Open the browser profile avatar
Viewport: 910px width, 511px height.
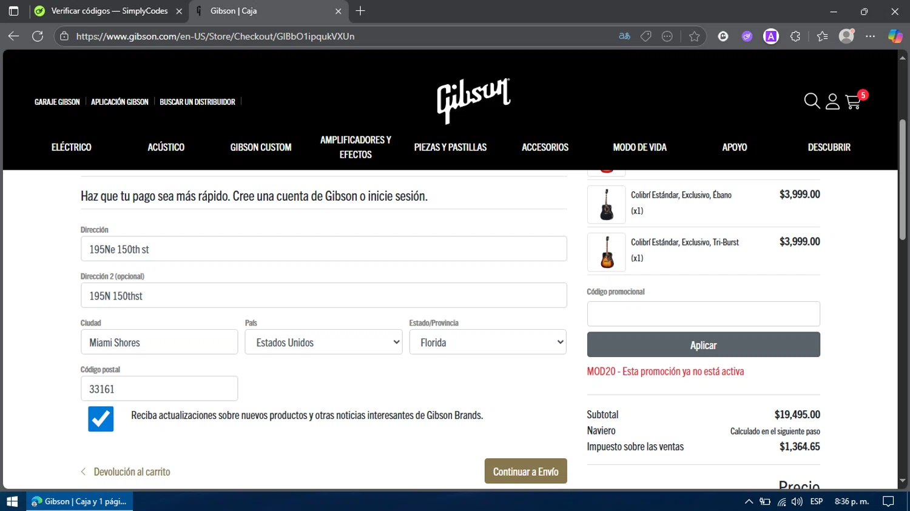pos(846,36)
